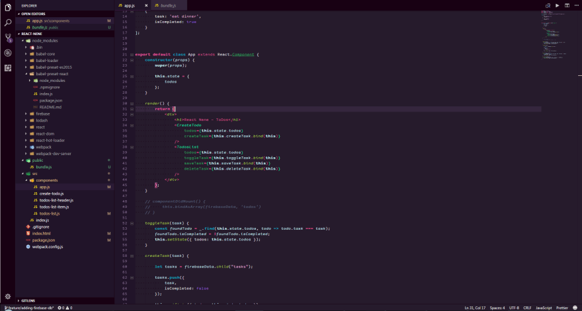Screen dimensions: 582x311
Task: Expand the GITLENS section
Action: [x=65, y=300]
